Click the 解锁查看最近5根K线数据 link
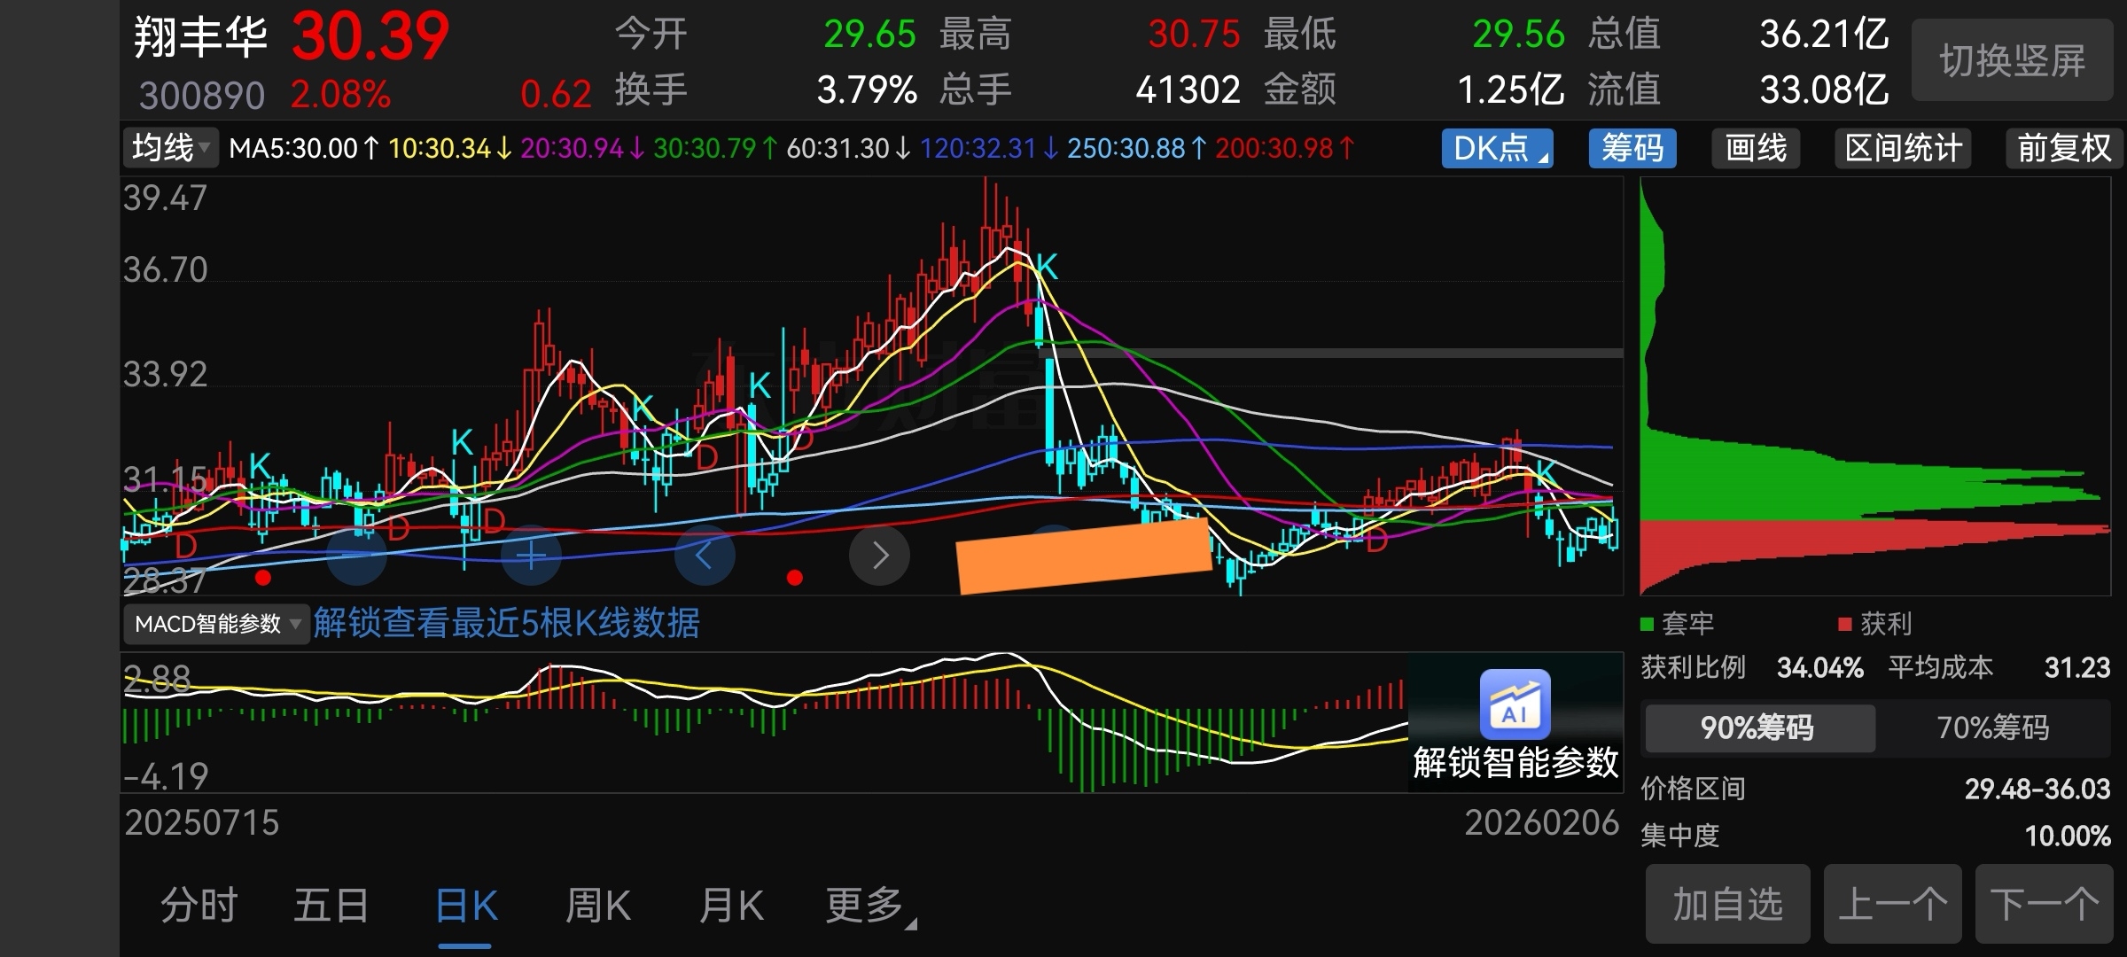 pos(506,623)
